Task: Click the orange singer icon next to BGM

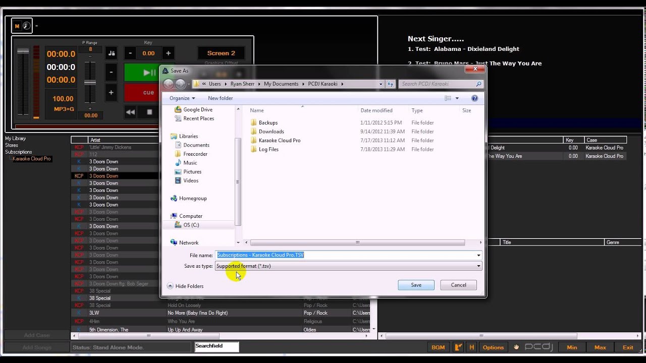Action: click(x=458, y=347)
